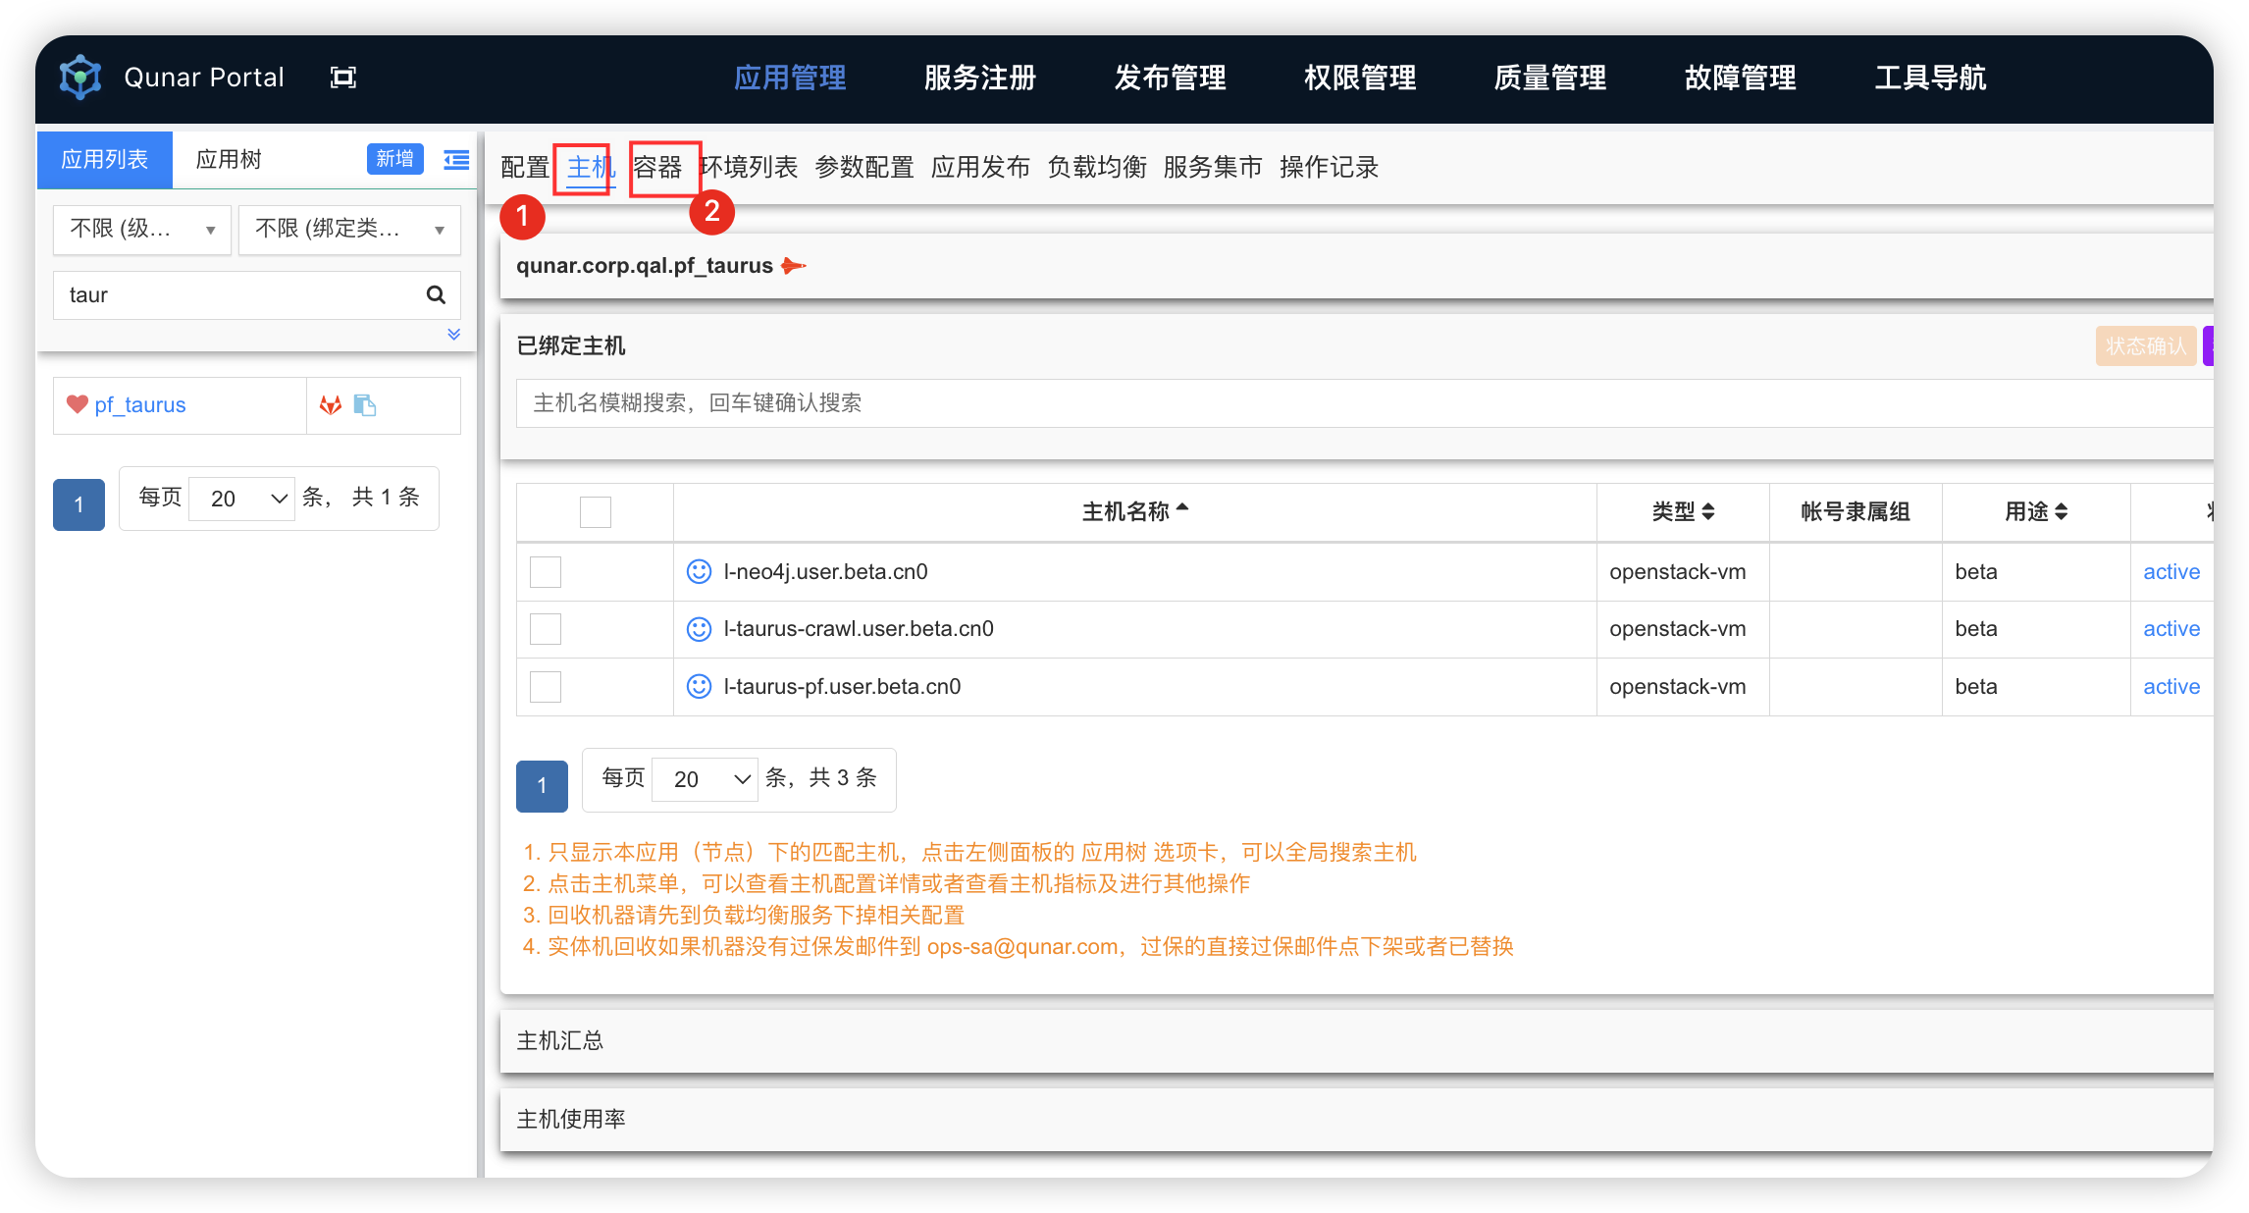Click active status link for l-taurus-crawl
Screen dimensions: 2249x1213
point(2171,628)
